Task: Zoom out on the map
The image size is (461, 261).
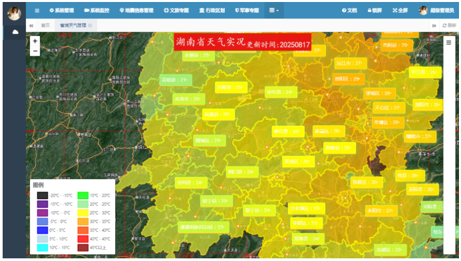Action: click(x=35, y=51)
